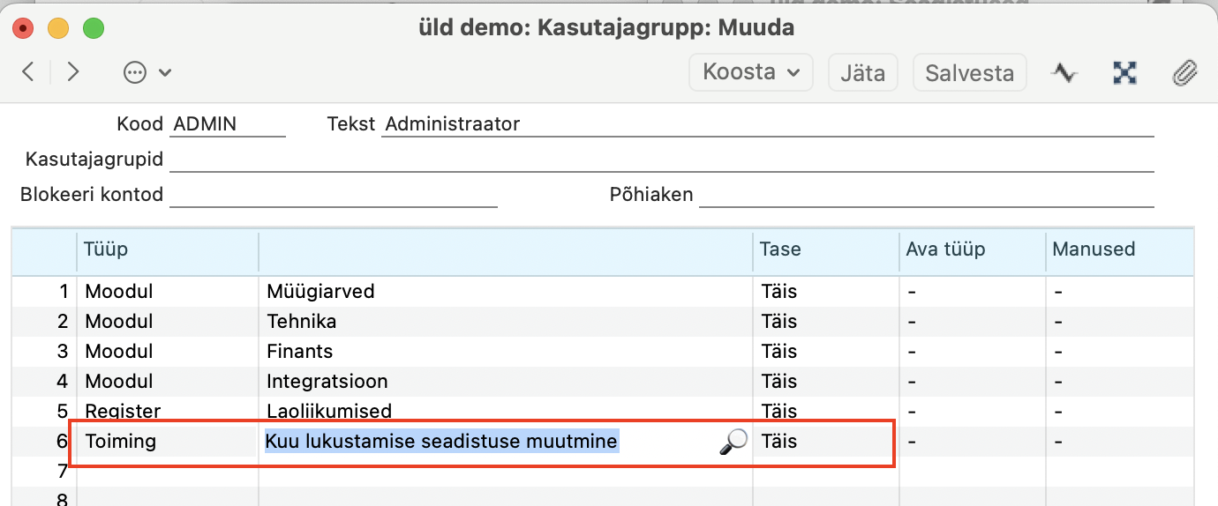Go to the next record arrow
Viewport: 1218px width, 506px height.
coord(73,72)
